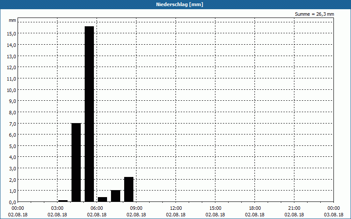Click the '03:00' time axis label
Image resolution: width=351 pixels, height=219 pixels.
57,208
